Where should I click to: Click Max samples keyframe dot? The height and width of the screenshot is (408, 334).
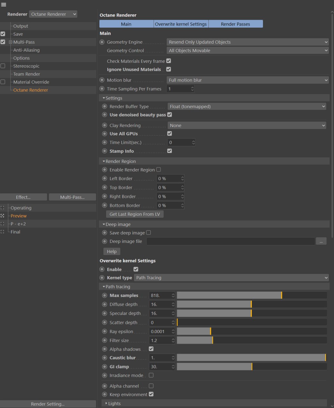tap(105, 295)
